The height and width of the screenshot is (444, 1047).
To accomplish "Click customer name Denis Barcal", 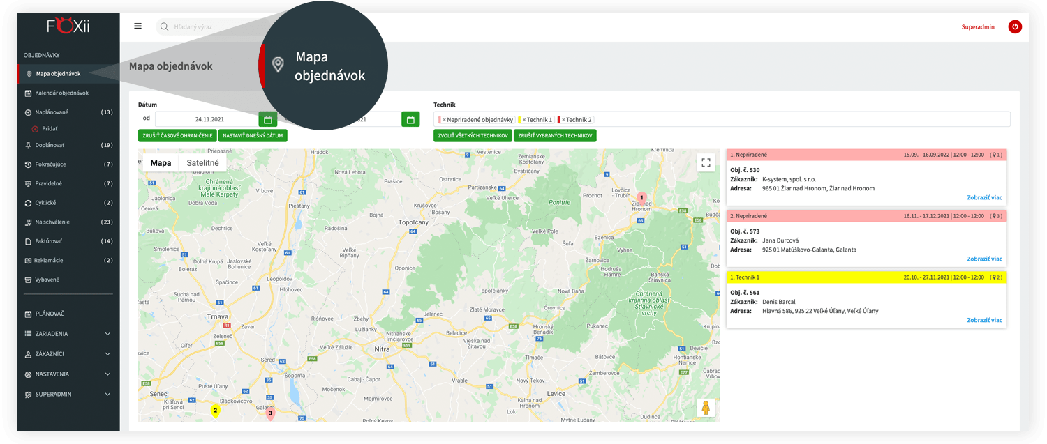I will tap(778, 302).
